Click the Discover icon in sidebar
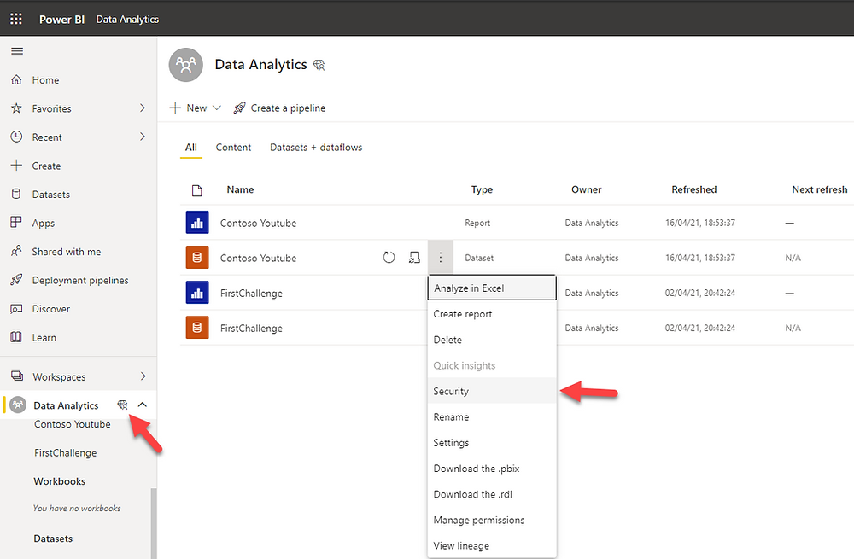Viewport: 854px width, 559px height. 17,309
